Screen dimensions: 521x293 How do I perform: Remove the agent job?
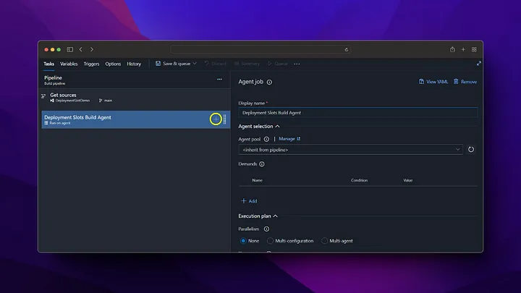pos(465,82)
